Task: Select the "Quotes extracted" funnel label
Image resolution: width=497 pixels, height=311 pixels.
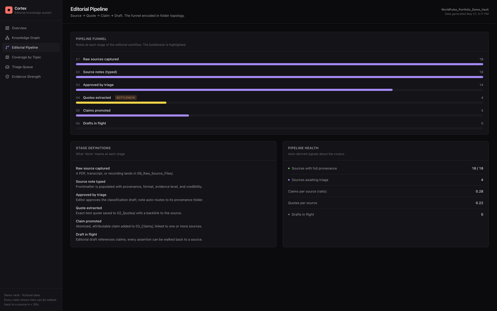Action: pos(97,98)
